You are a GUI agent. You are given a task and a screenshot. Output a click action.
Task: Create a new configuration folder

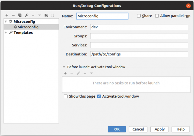click(46, 15)
